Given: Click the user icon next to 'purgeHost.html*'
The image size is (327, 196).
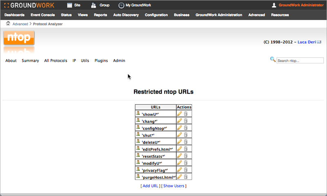Looking at the screenshot, I should [x=138, y=176].
